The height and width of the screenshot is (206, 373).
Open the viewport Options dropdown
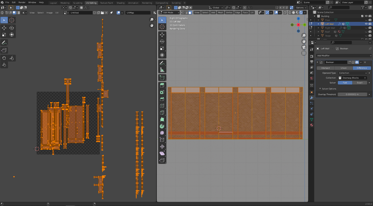301,8
